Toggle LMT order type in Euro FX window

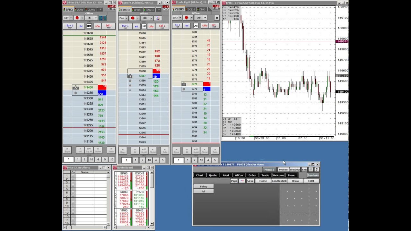[x=144, y=26]
